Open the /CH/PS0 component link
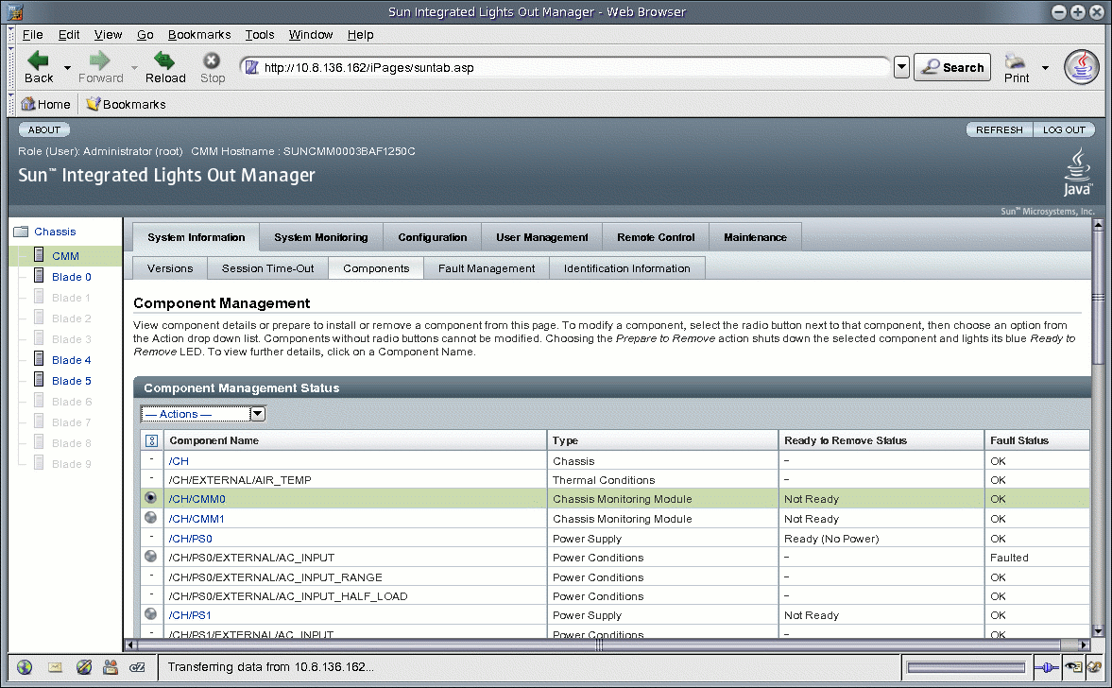This screenshot has width=1112, height=688. pos(190,539)
